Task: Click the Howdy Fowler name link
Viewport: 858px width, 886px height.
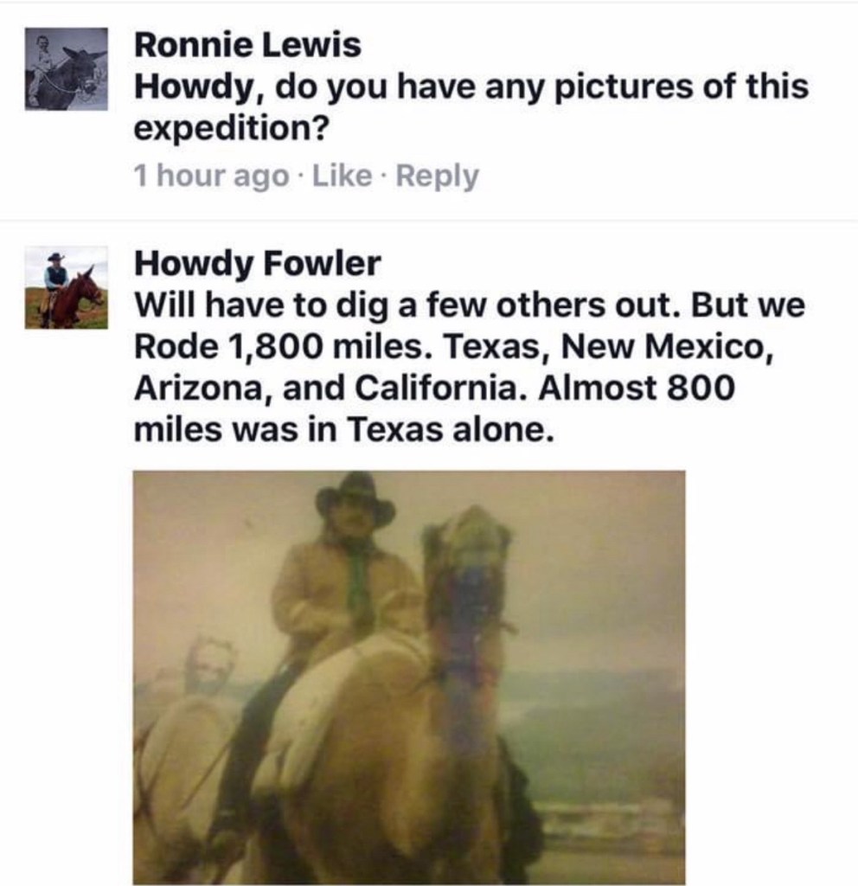Action: (257, 263)
